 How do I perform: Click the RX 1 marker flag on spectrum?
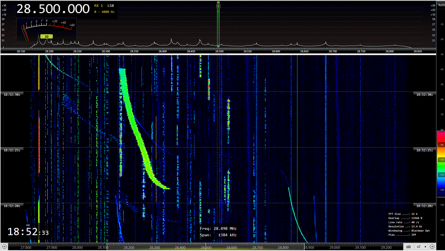218,6
